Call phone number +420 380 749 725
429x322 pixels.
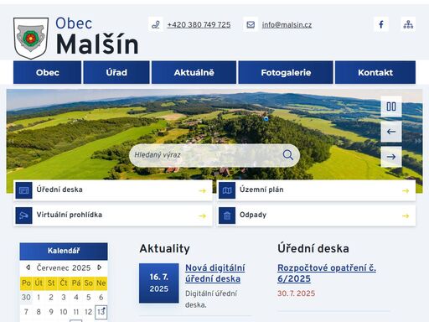(199, 24)
